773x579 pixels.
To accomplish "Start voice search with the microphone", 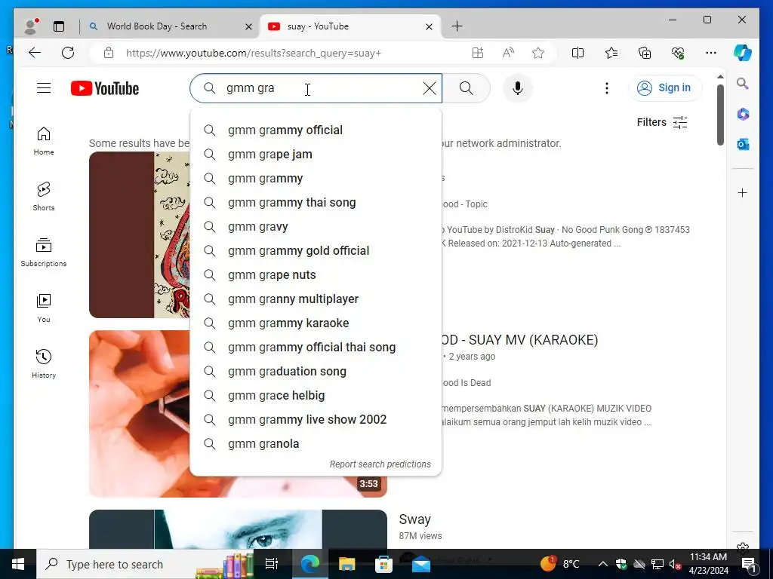I will [517, 88].
